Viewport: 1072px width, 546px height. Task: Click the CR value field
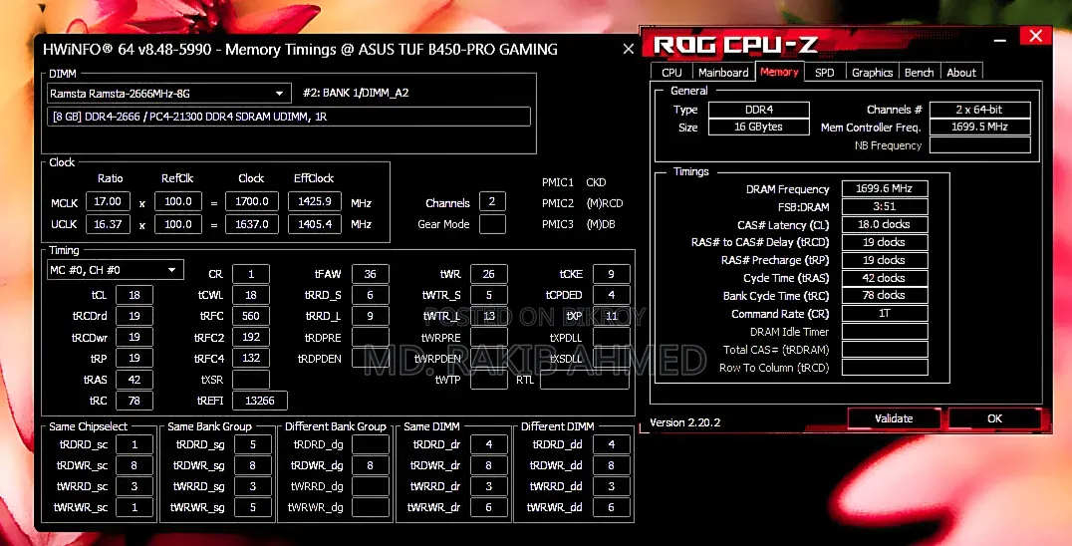point(251,274)
